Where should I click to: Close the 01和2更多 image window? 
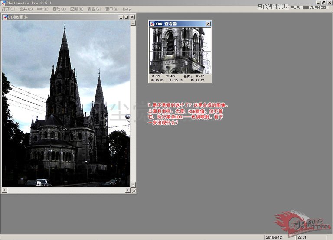[132, 17]
